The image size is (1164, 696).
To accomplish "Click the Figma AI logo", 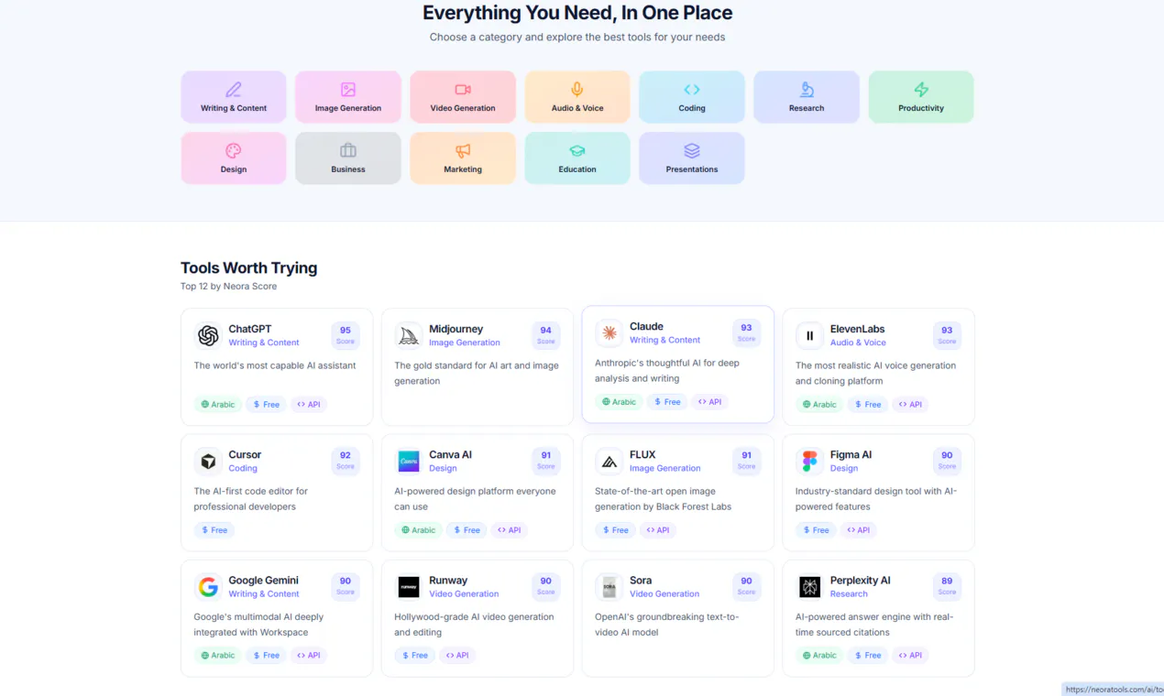I will click(809, 462).
